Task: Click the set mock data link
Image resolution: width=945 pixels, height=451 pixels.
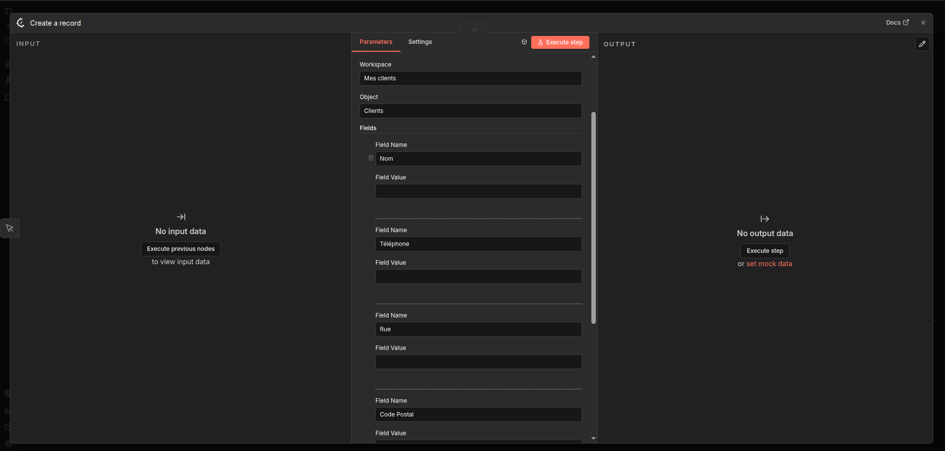Action: click(x=769, y=264)
